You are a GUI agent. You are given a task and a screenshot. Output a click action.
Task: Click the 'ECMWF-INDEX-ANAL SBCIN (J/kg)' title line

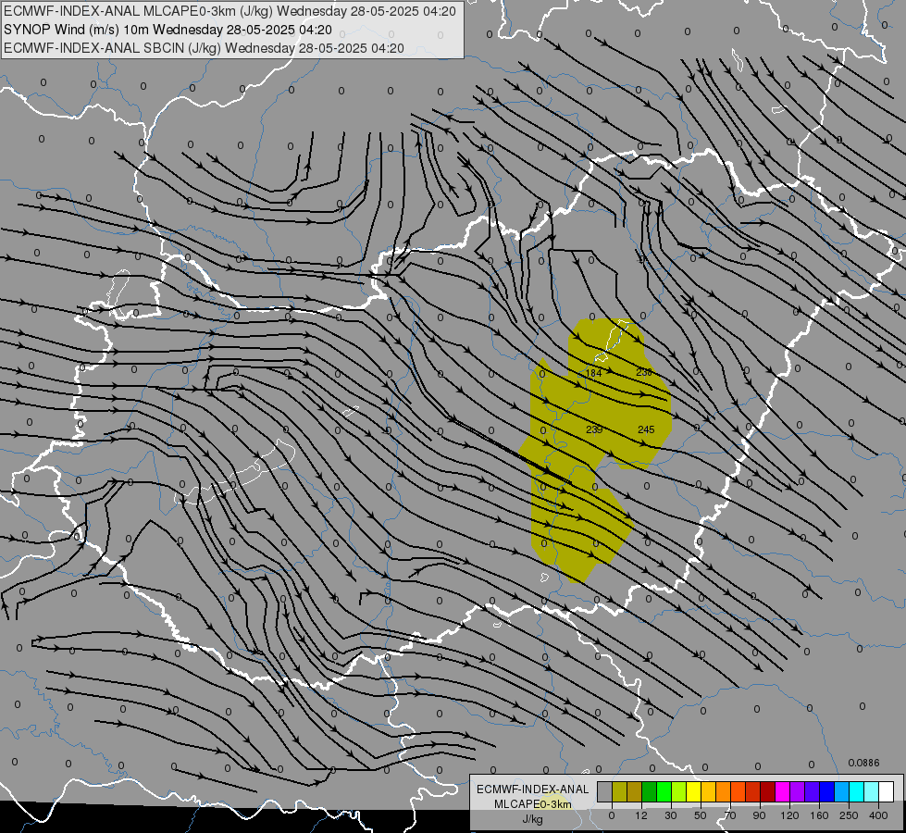pyautogui.click(x=204, y=48)
